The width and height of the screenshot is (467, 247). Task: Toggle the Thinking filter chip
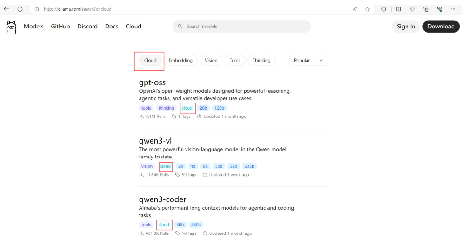tap(261, 60)
